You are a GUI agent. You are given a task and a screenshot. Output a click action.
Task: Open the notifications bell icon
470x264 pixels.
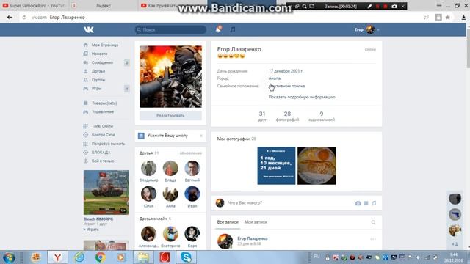219,29
